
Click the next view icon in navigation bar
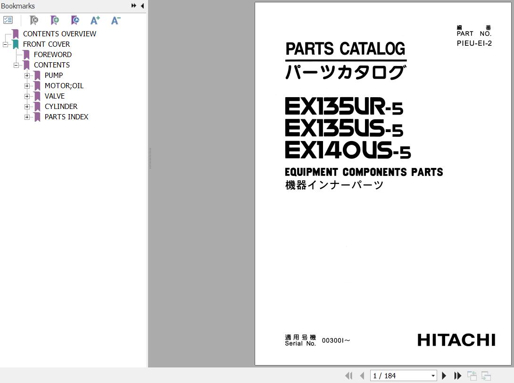pyautogui.click(x=486, y=375)
